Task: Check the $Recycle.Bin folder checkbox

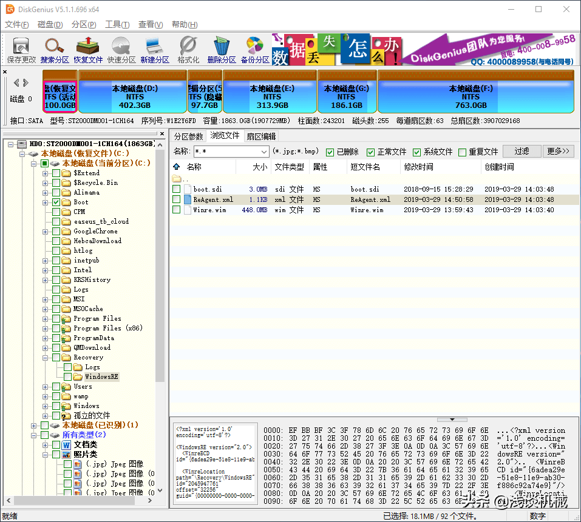Action: 56,182
